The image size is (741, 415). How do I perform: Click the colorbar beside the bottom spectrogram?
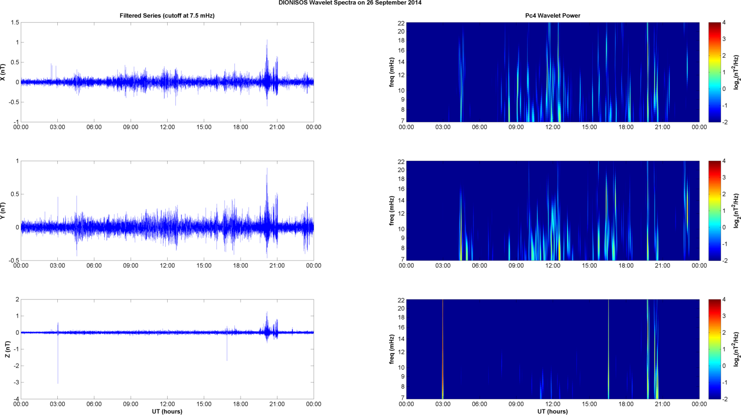coord(714,349)
